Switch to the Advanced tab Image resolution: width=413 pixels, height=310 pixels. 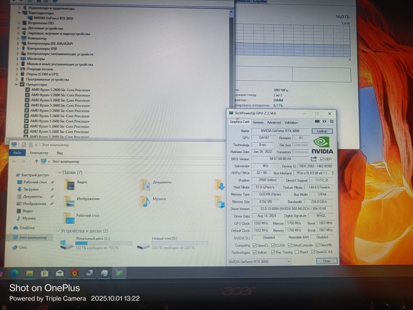(x=274, y=122)
